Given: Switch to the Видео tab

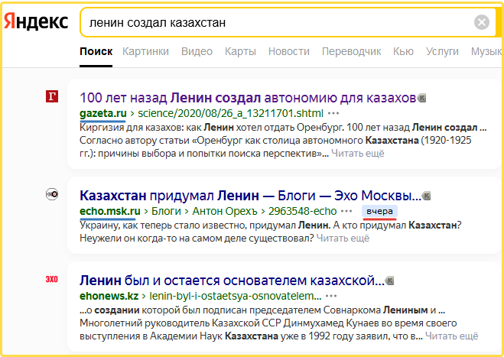Looking at the screenshot, I should tap(197, 51).
